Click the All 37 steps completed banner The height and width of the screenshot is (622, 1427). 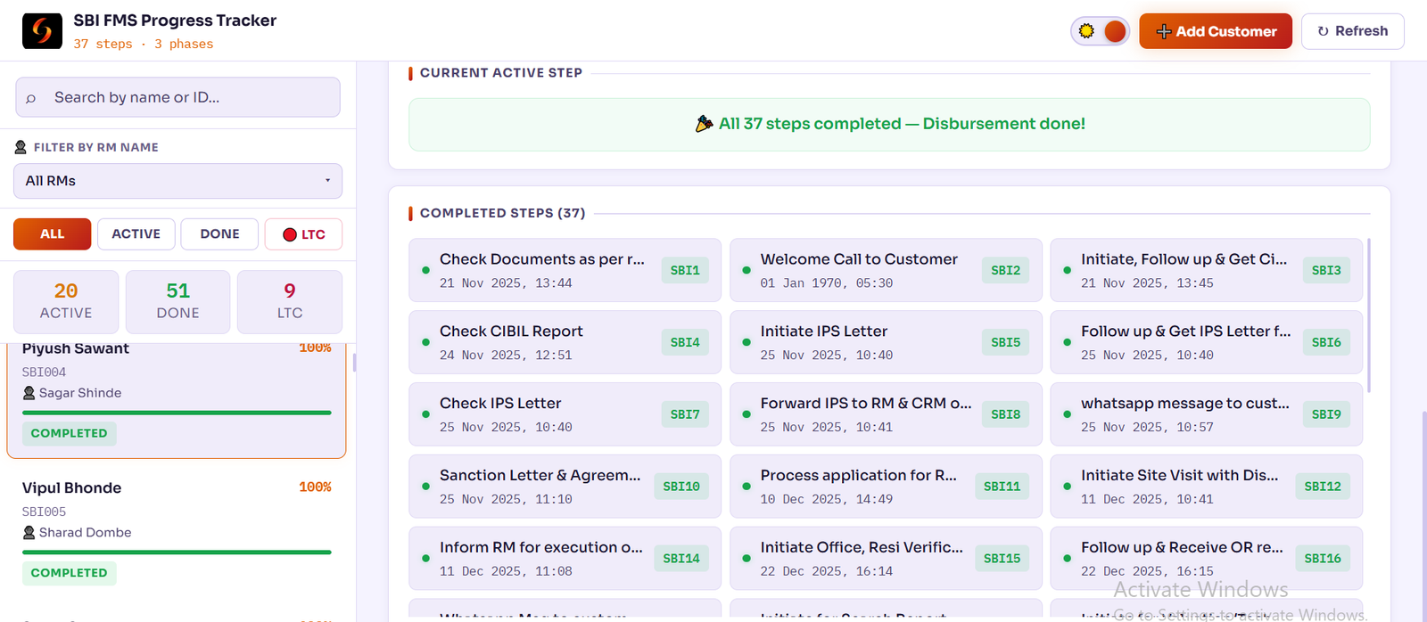coord(889,125)
